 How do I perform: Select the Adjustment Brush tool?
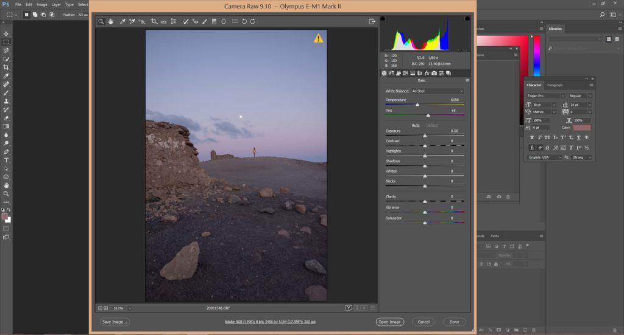(x=205, y=21)
